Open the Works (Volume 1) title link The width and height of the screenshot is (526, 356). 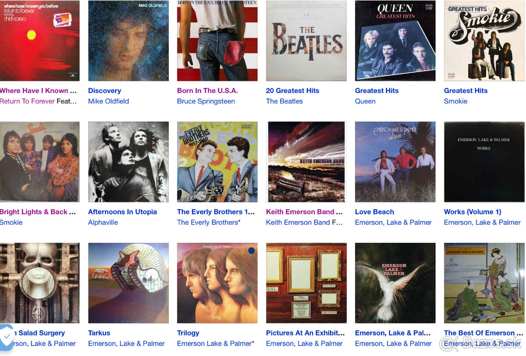pyautogui.click(x=473, y=212)
